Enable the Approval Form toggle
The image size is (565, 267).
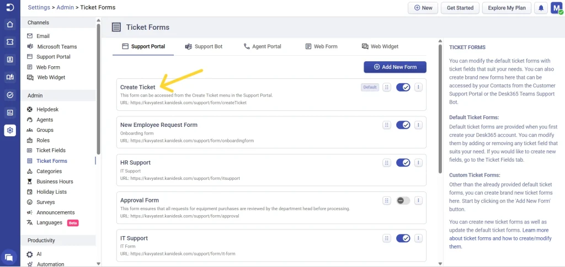403,200
